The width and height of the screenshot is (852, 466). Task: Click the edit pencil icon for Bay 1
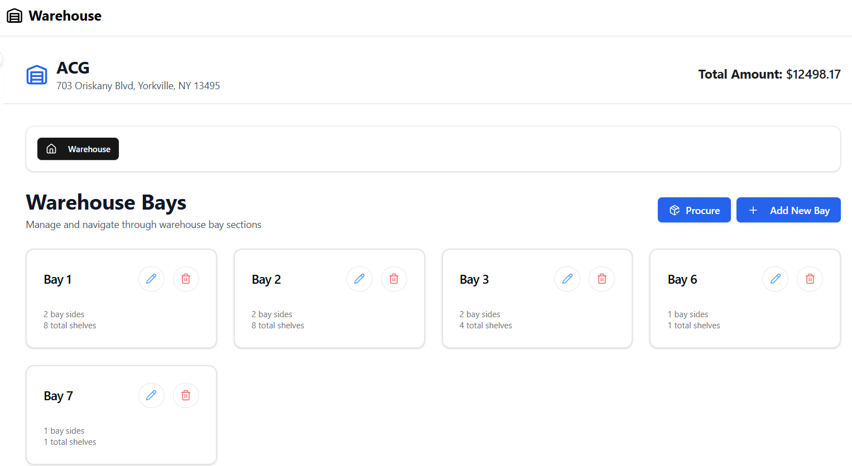[151, 279]
